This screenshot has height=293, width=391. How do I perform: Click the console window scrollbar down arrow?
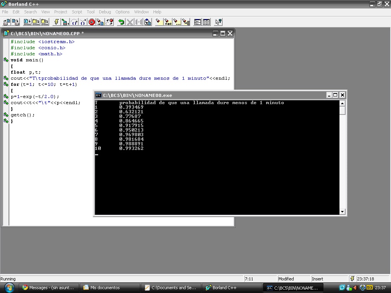point(342,211)
